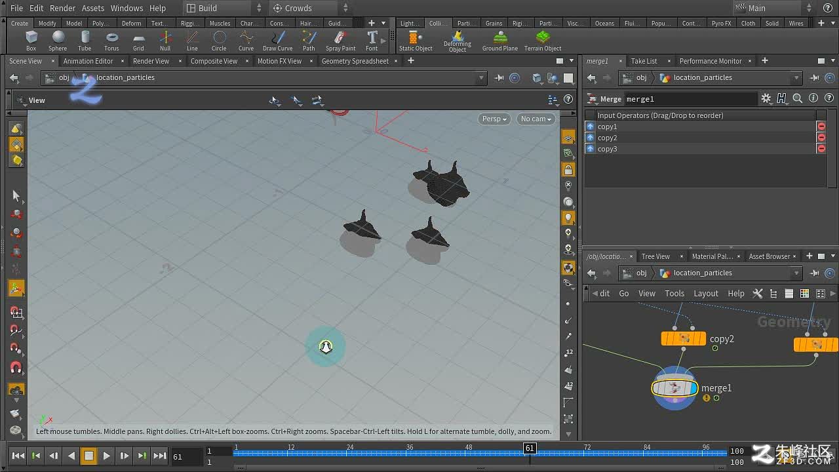Image resolution: width=839 pixels, height=472 pixels.
Task: Select the Grid shelf tool
Action: point(138,41)
